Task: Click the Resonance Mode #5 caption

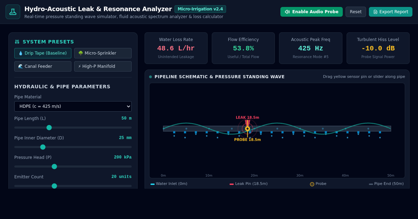Action: pos(311,57)
